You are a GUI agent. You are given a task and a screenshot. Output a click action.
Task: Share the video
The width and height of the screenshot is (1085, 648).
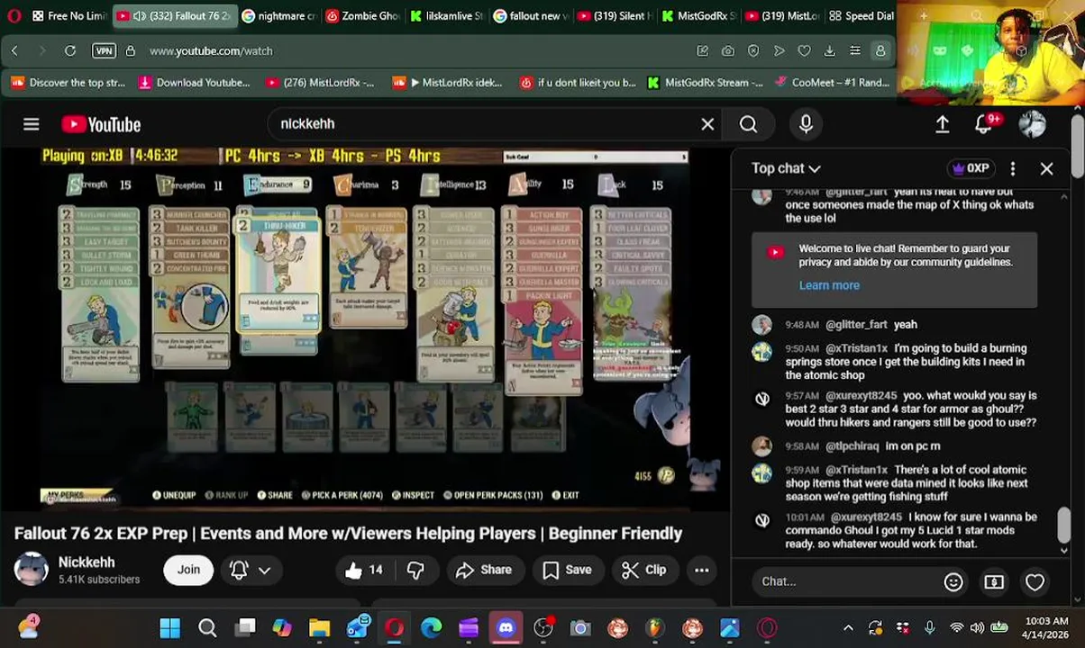(x=484, y=570)
